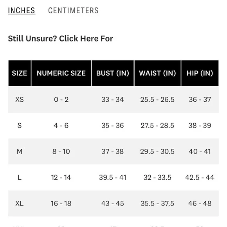
Task: Click waist value 25.5 - 26.5 cell
Action: click(x=157, y=99)
